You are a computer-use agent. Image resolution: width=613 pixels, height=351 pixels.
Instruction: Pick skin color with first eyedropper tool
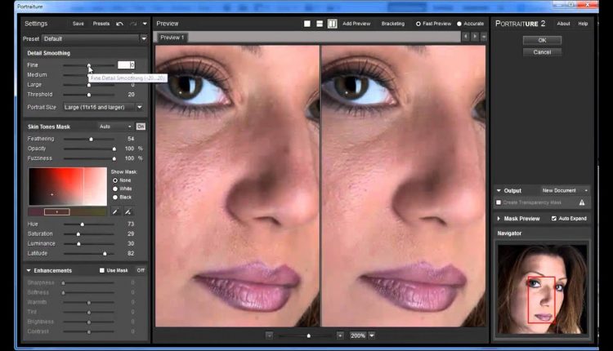(116, 211)
